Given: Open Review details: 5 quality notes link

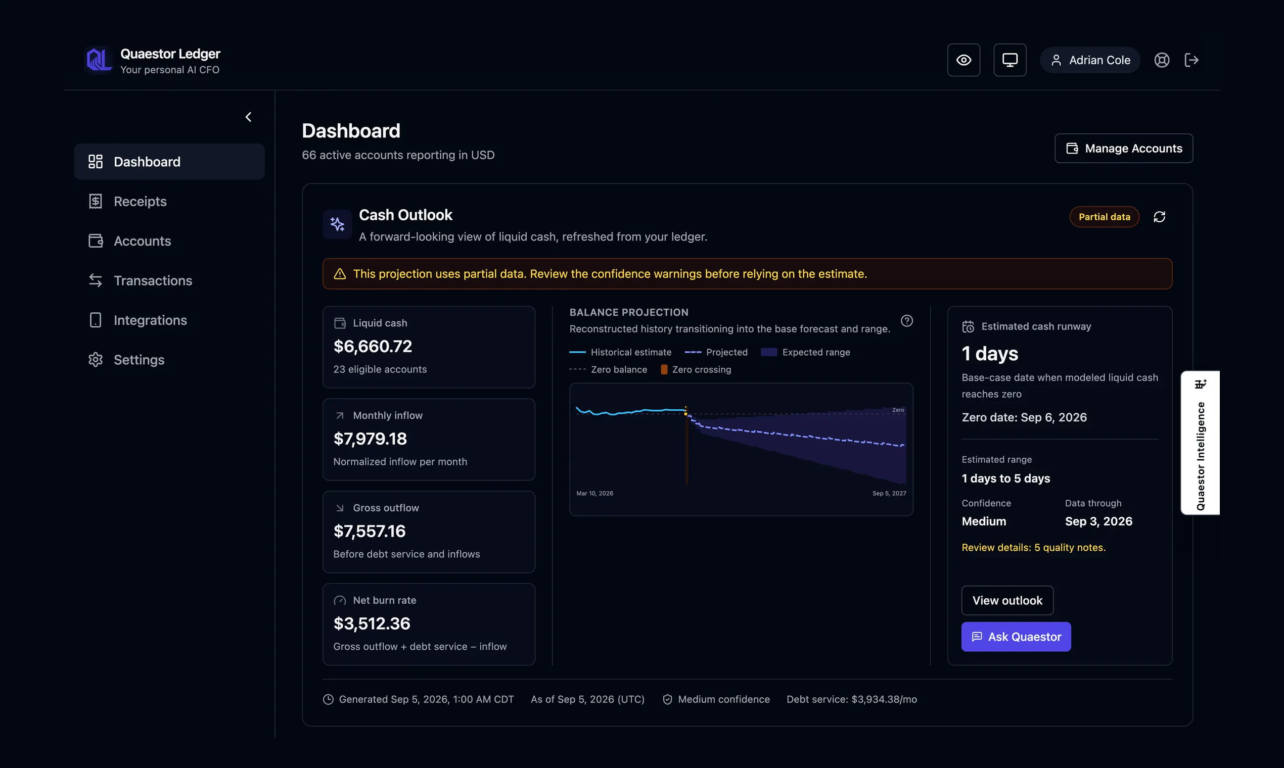Looking at the screenshot, I should [1033, 548].
